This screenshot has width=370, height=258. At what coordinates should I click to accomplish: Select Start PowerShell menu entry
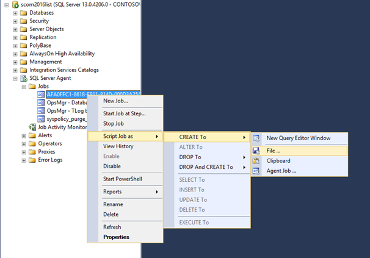pyautogui.click(x=125, y=179)
